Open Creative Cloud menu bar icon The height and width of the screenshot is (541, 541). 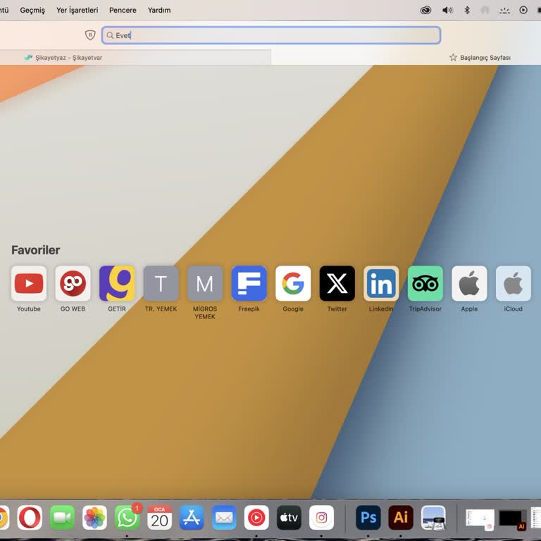(425, 10)
